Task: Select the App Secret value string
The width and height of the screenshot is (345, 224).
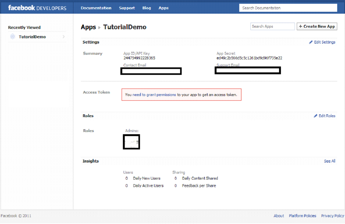Action: 249,58
